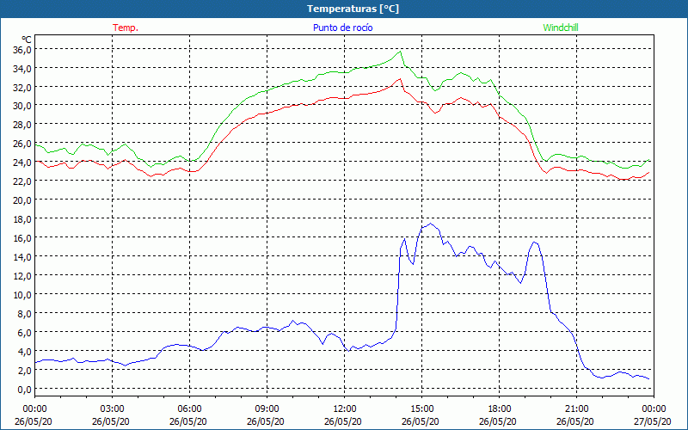Image resolution: width=688 pixels, height=430 pixels.
Task: Click the 26/05/20 date under 03:00
Action: (x=111, y=421)
